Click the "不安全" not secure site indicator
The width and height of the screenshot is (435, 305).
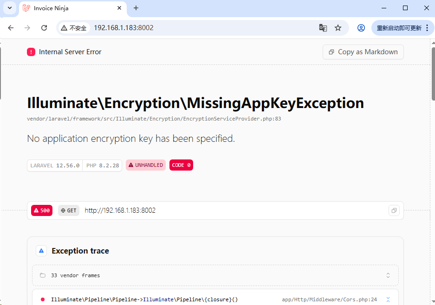(x=74, y=28)
